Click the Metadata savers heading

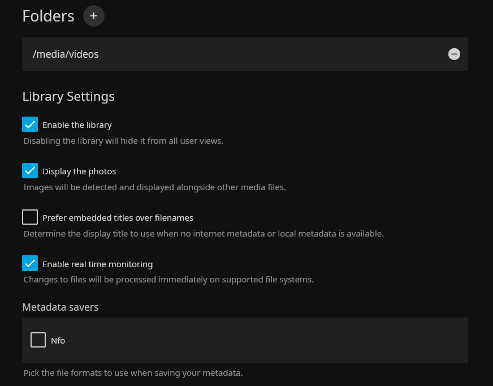(60, 307)
